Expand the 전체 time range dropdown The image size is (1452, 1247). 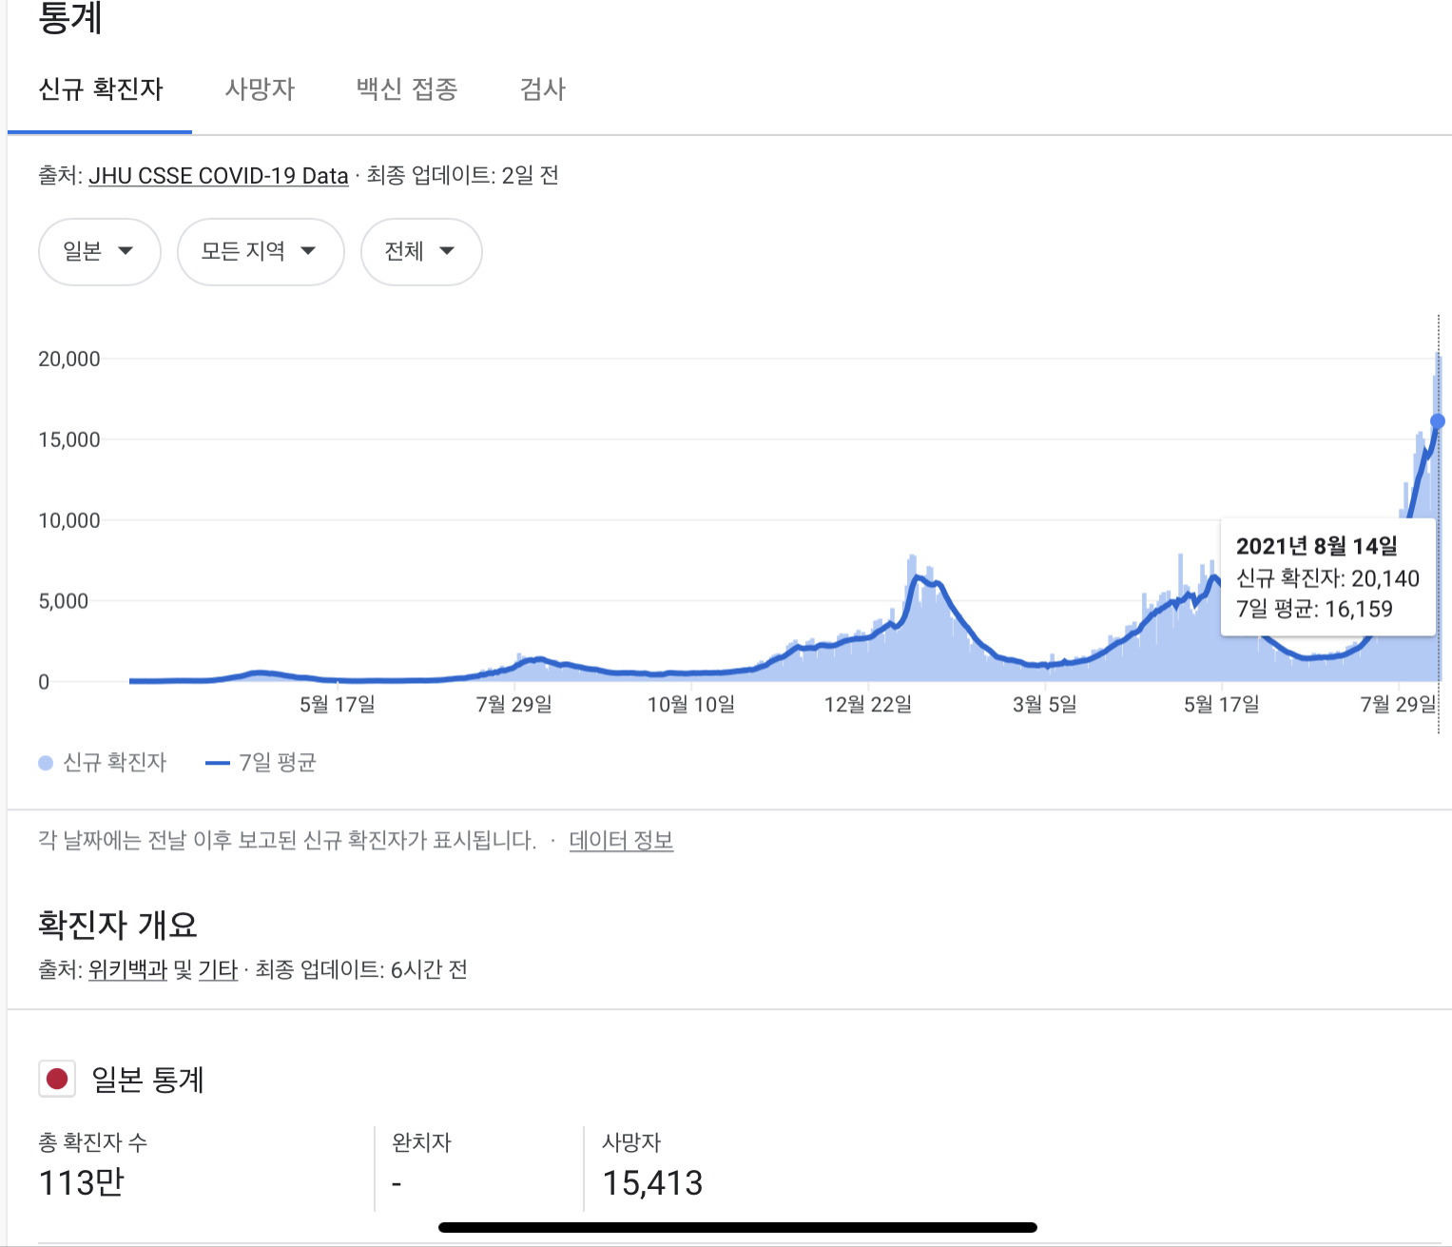pyautogui.click(x=420, y=251)
